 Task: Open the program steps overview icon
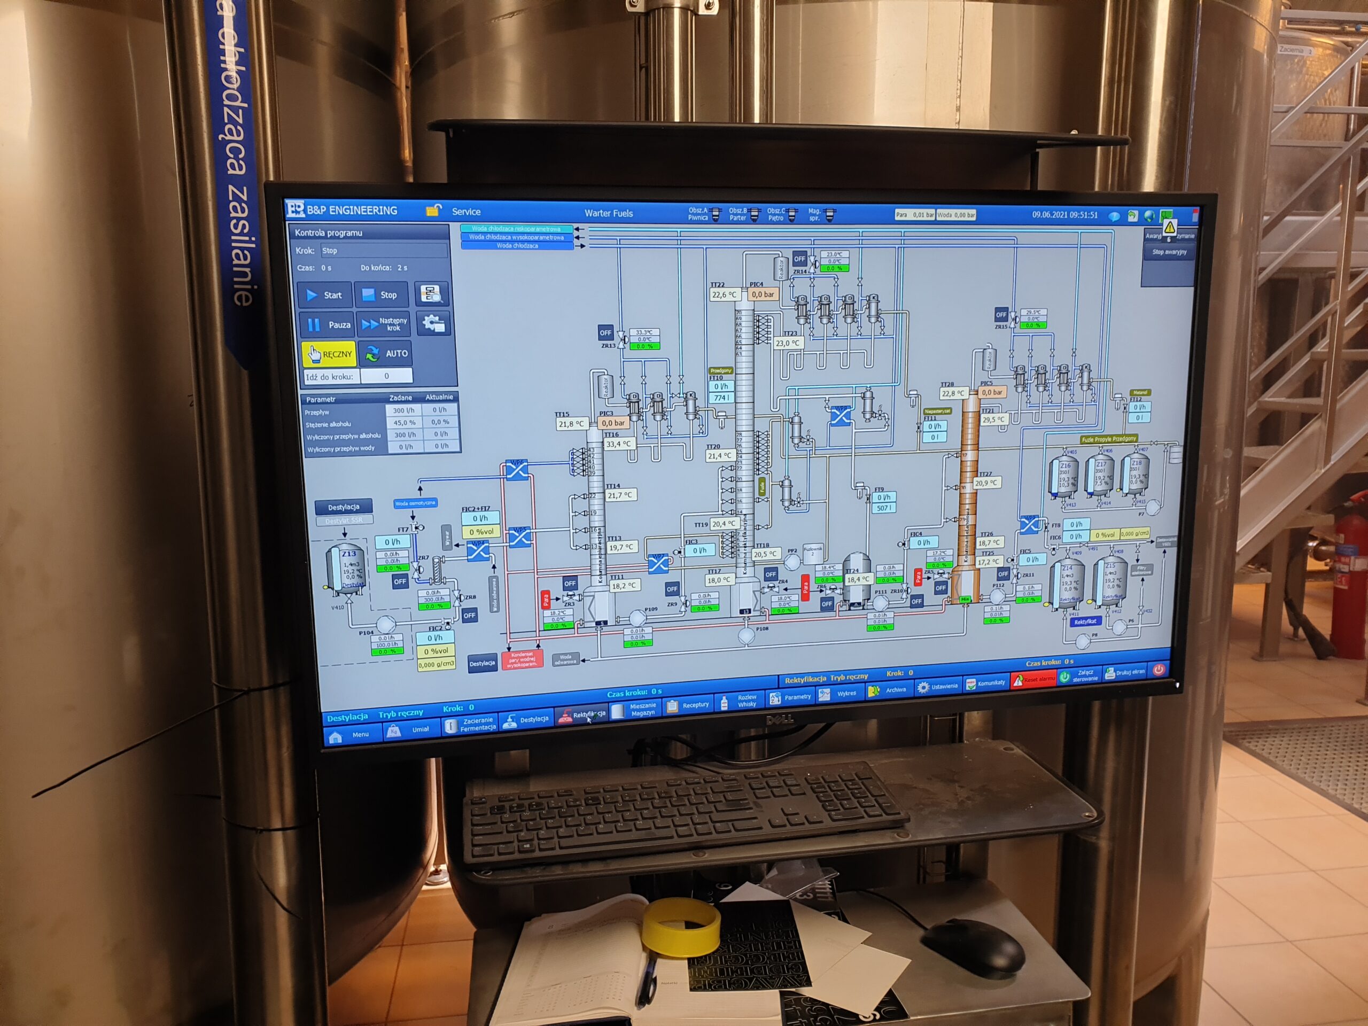click(431, 294)
